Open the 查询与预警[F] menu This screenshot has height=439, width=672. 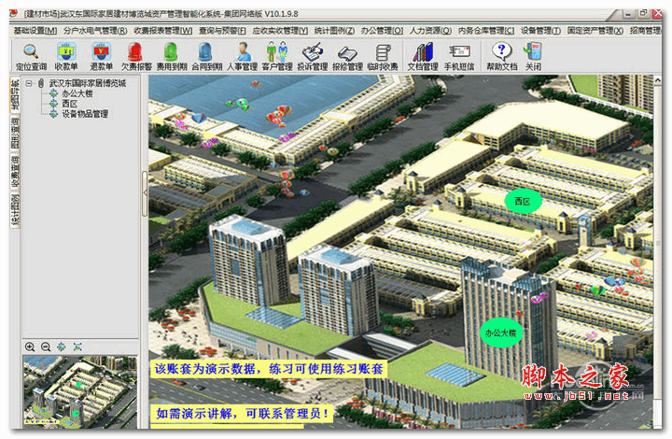point(222,31)
